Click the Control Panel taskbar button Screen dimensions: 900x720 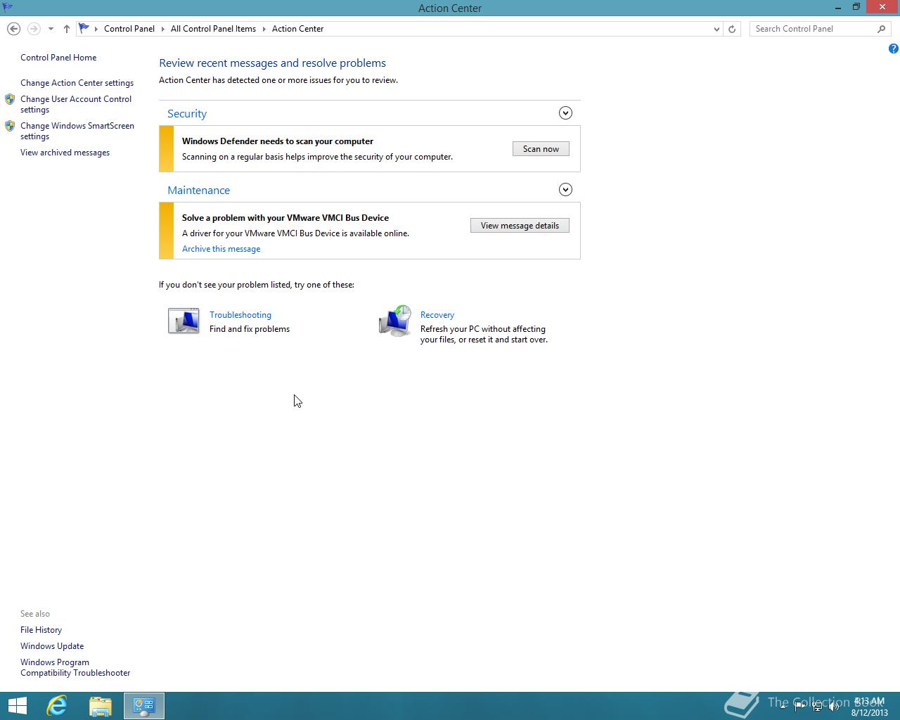click(x=144, y=706)
